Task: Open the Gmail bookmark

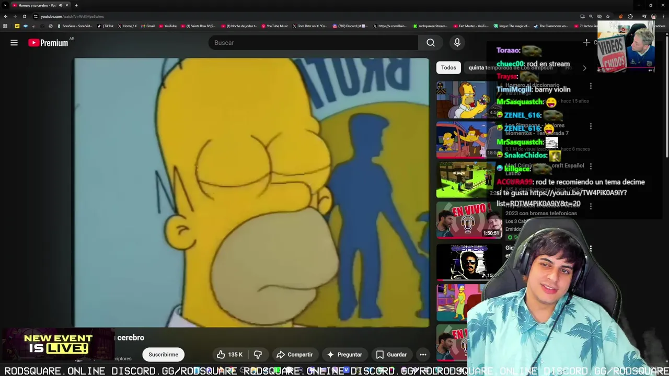Action: [x=148, y=26]
